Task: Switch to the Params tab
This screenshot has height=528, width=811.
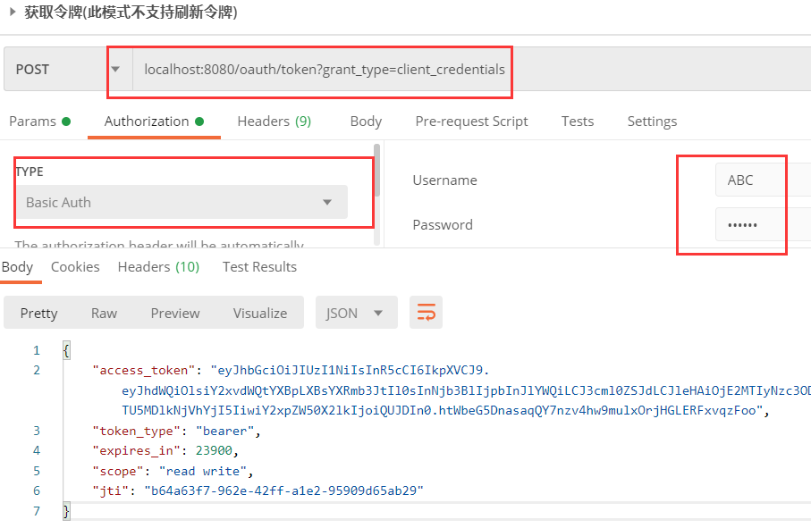Action: (40, 122)
